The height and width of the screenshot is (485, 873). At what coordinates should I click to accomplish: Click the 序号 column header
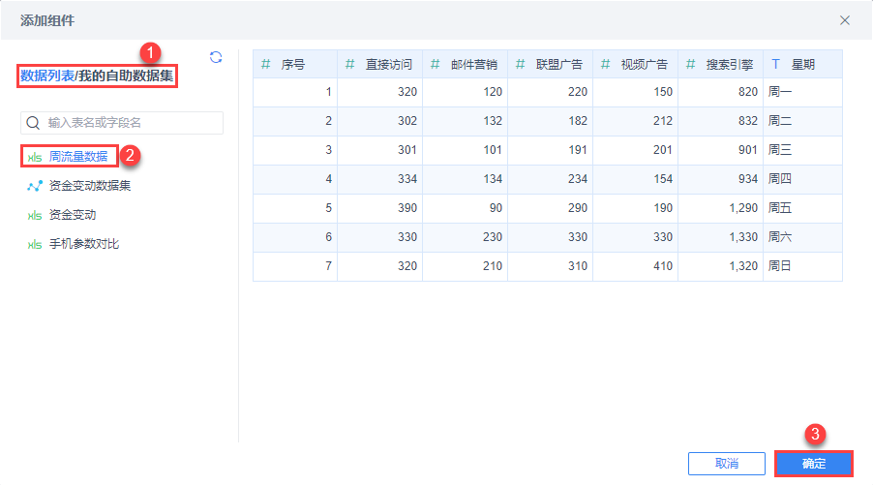pyautogui.click(x=295, y=65)
